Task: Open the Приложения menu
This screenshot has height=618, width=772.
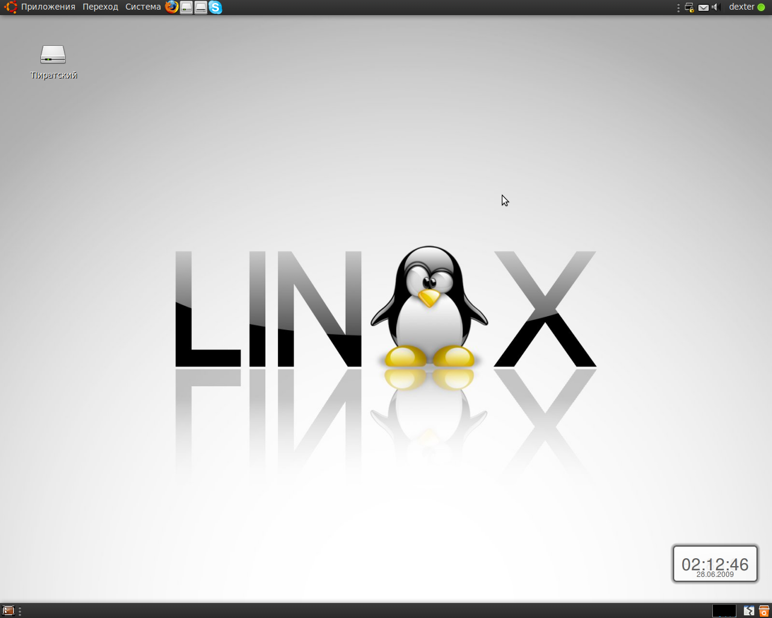Action: [x=48, y=7]
